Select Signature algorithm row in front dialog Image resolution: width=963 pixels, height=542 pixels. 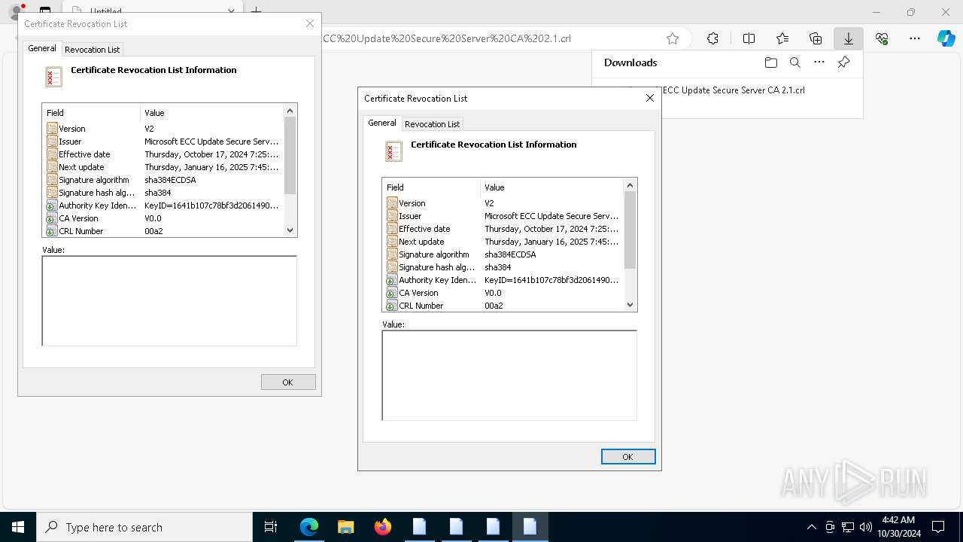pos(503,254)
